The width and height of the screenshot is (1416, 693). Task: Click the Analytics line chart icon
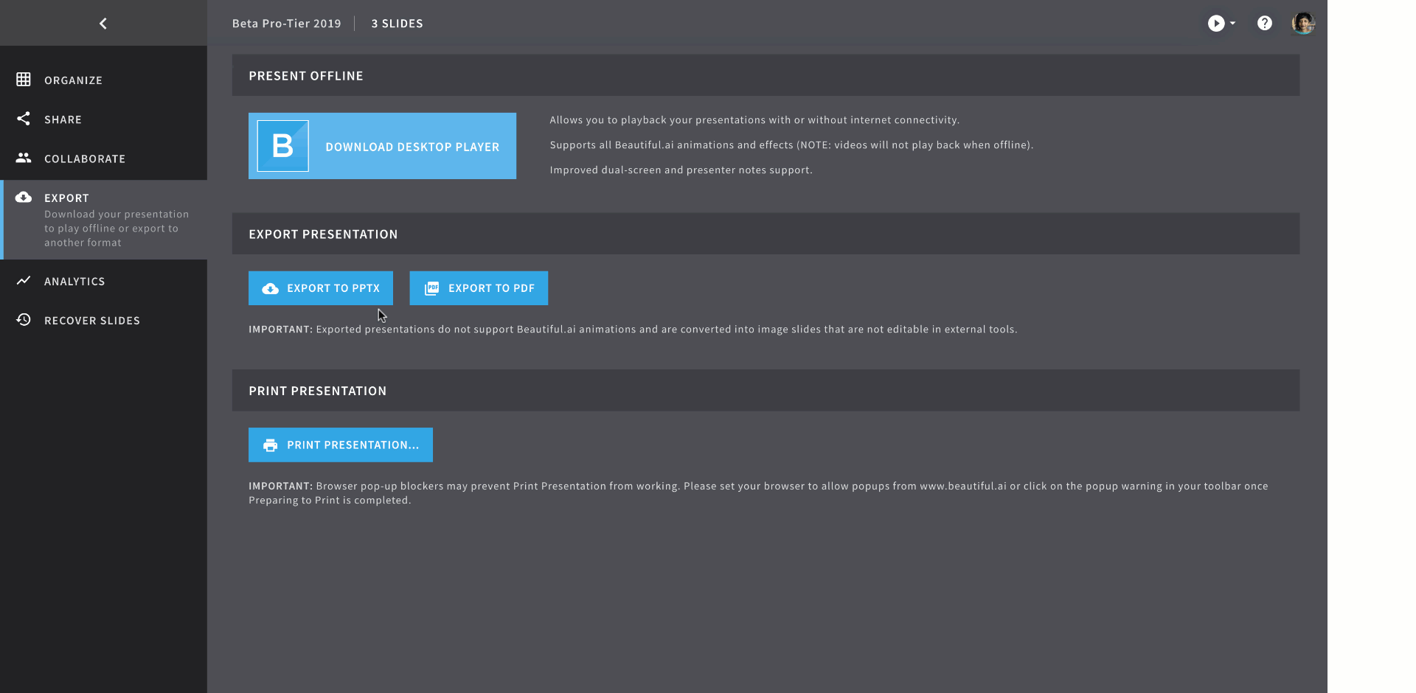coord(24,281)
